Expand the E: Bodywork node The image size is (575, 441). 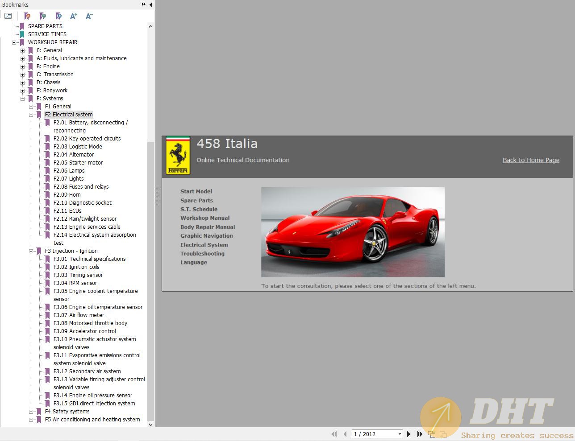tap(22, 91)
